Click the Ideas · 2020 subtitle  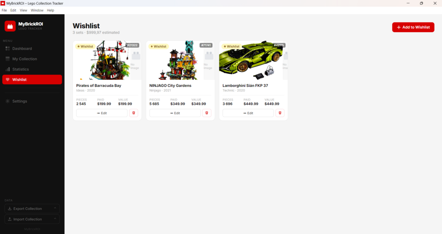tap(85, 90)
